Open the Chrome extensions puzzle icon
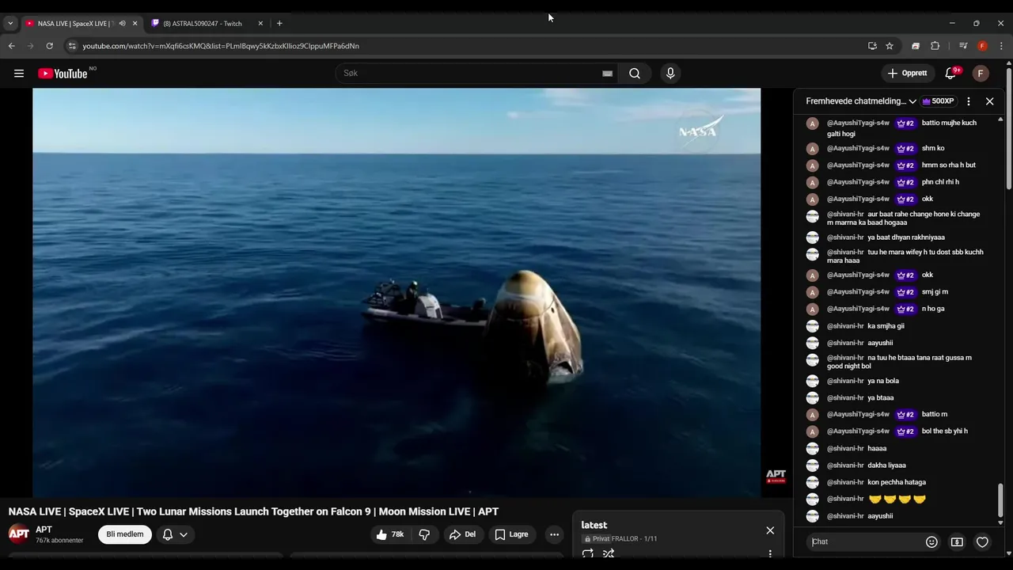 [935, 46]
